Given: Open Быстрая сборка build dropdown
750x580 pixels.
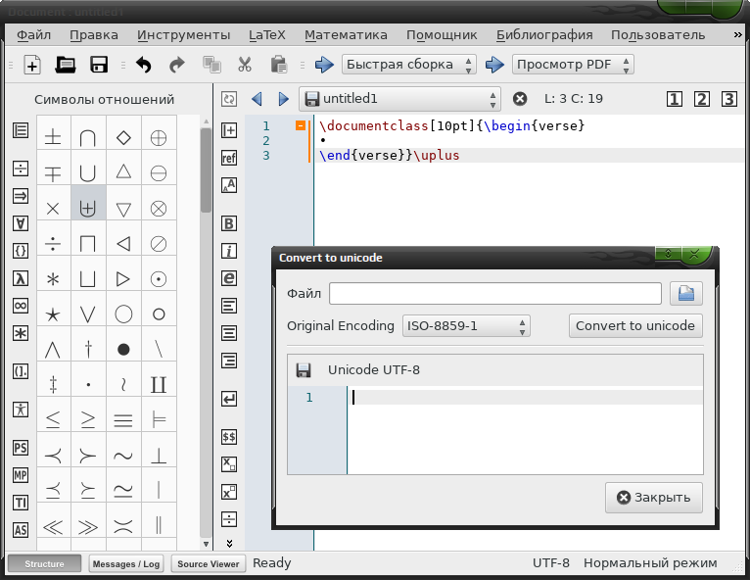Looking at the screenshot, I should click(409, 65).
